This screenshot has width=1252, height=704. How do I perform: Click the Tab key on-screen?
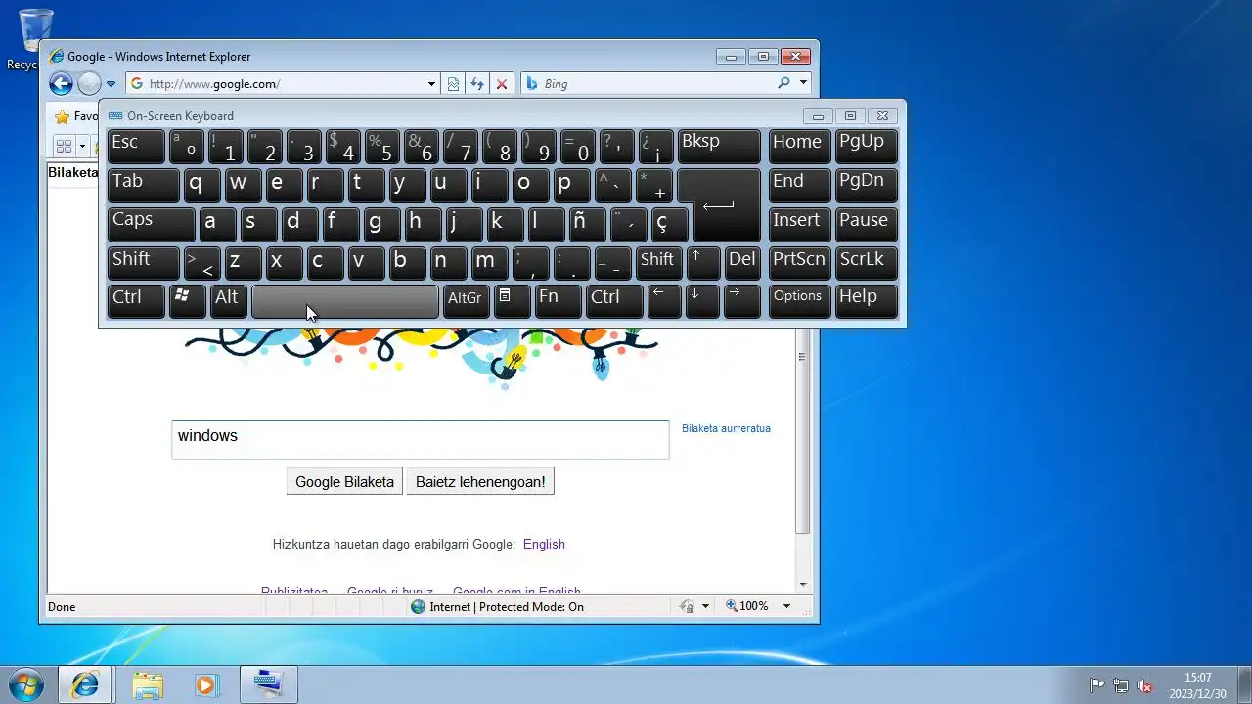point(144,184)
